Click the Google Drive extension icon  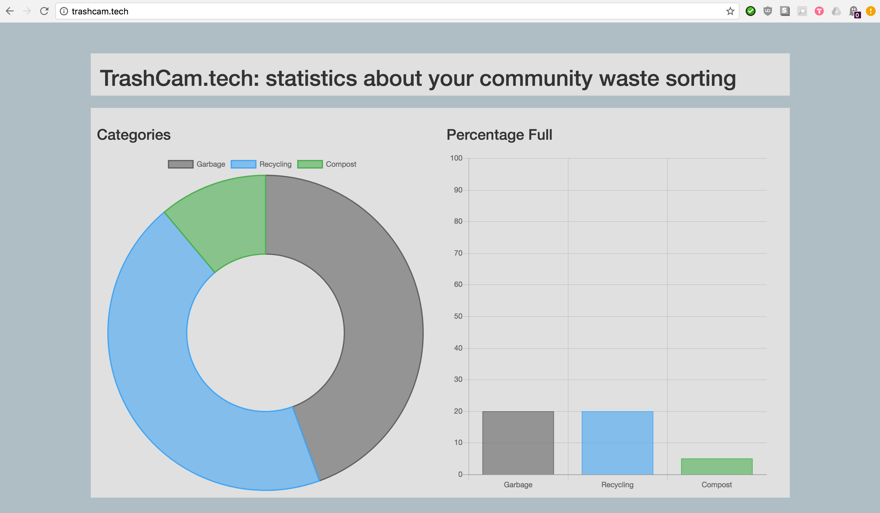[836, 11]
